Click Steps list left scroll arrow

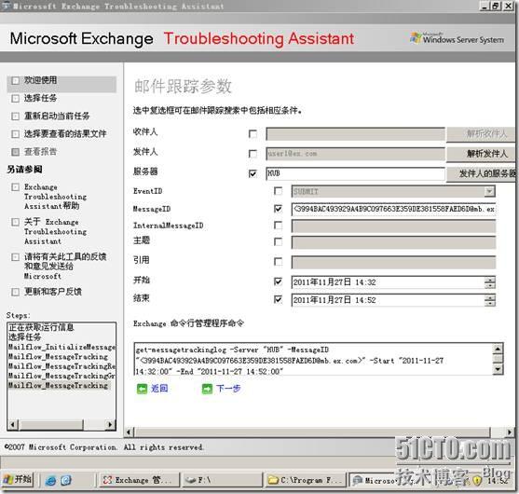click(13, 424)
